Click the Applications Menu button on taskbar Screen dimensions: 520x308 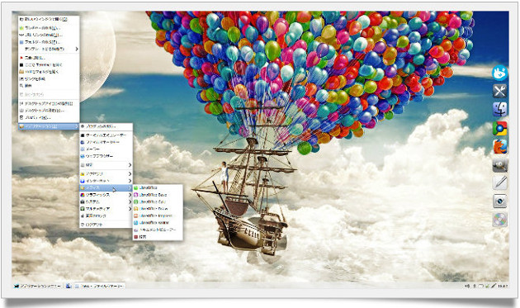[37, 286]
